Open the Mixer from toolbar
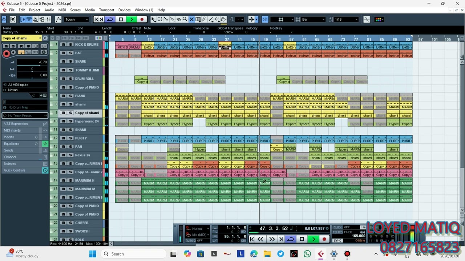 click(x=48, y=19)
